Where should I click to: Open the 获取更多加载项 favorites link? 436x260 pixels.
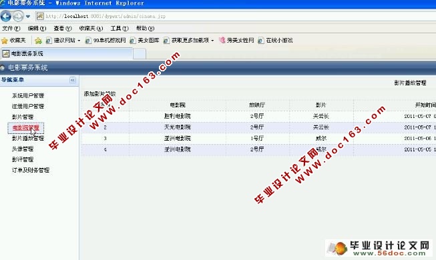click(x=186, y=41)
